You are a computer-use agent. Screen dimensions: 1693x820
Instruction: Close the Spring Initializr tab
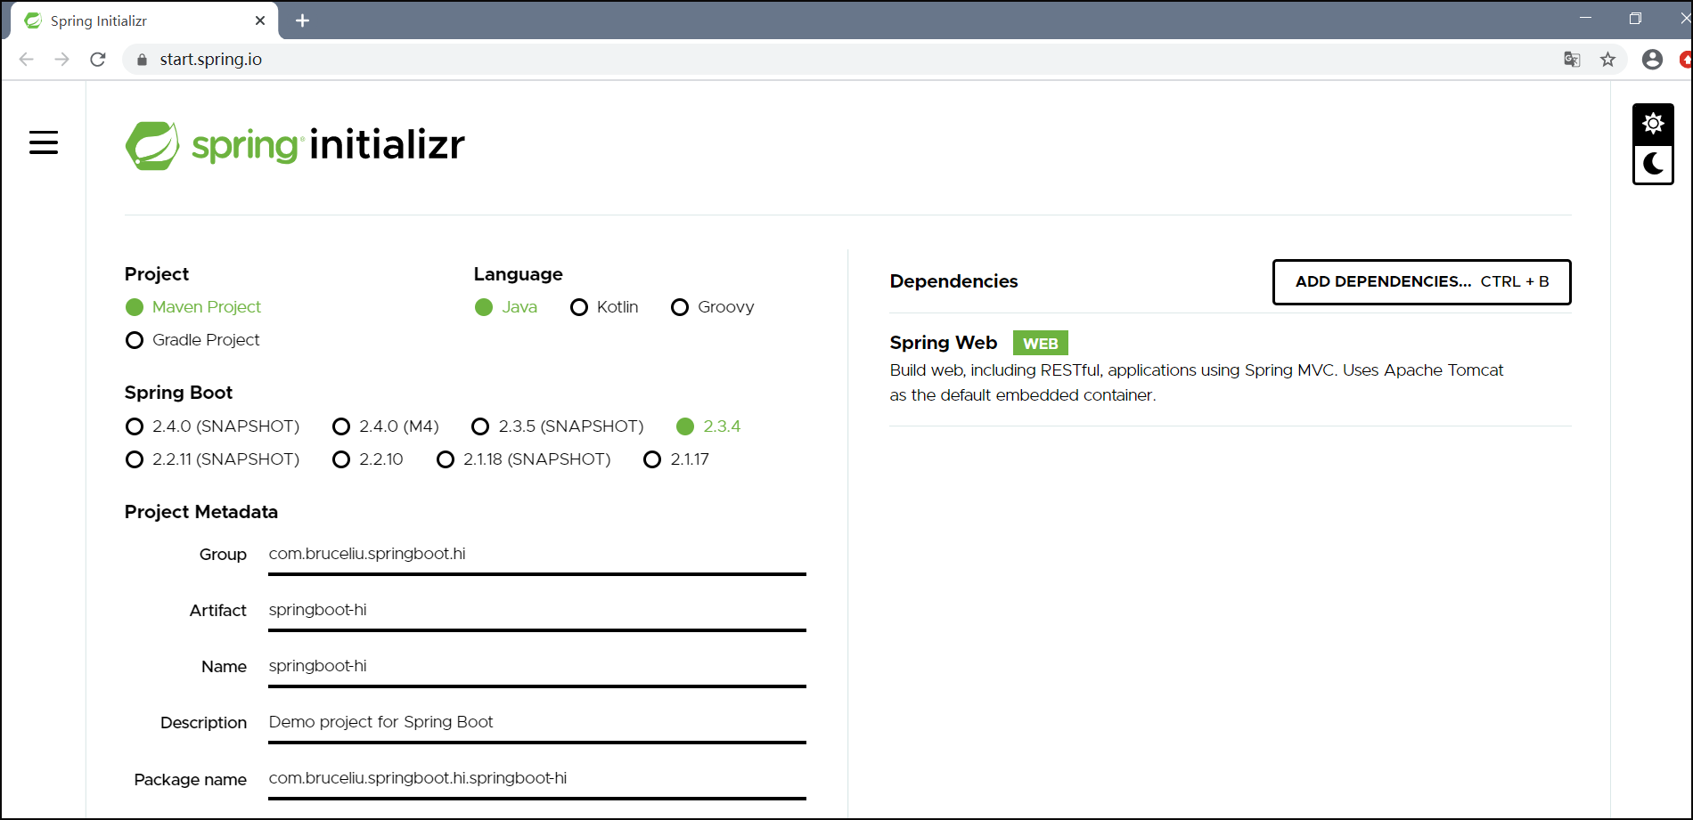pos(260,20)
